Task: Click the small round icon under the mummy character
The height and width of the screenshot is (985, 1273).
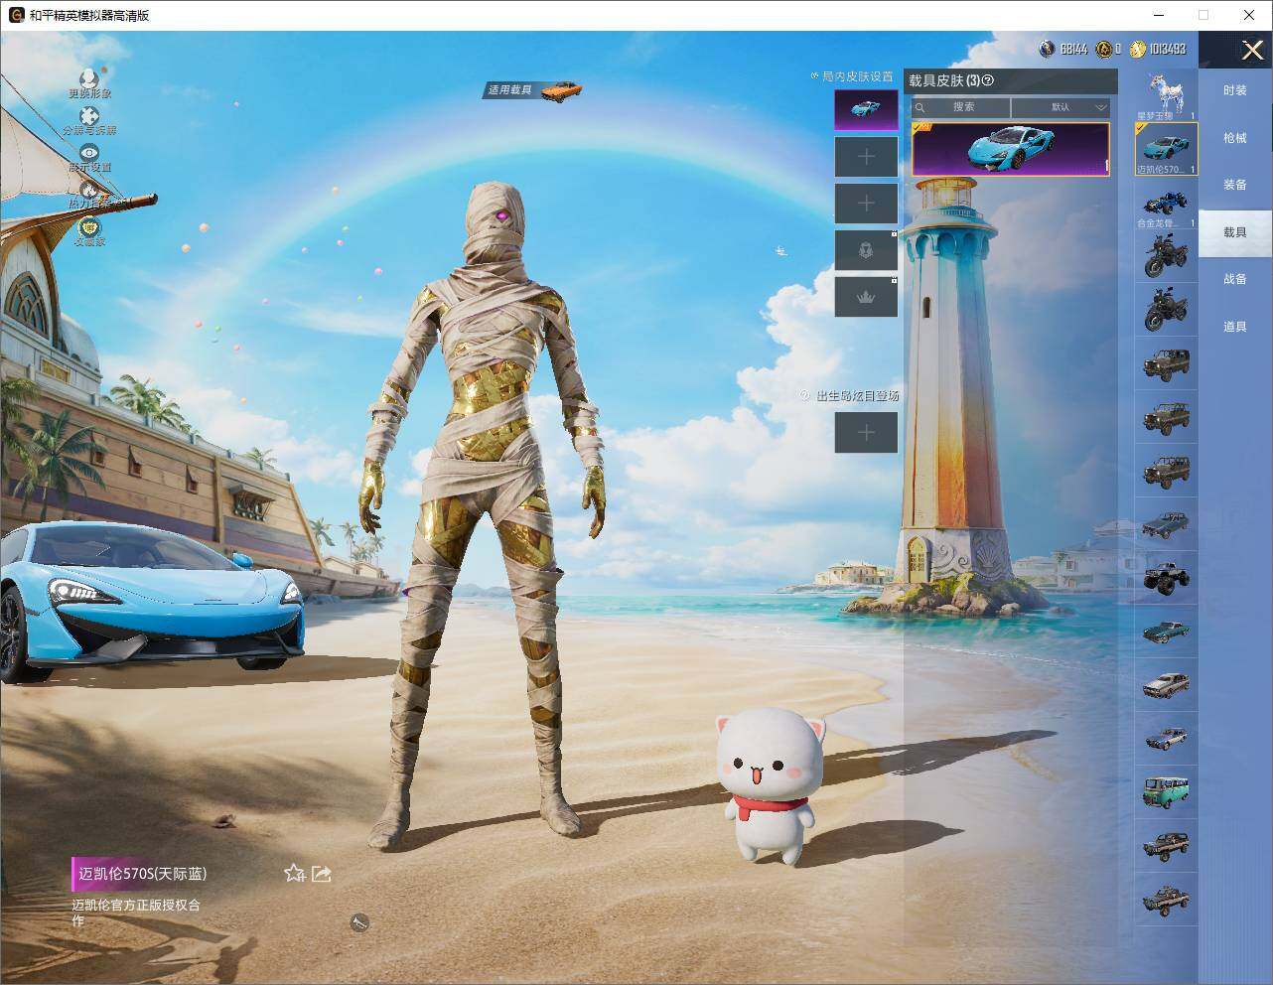Action: 359,923
